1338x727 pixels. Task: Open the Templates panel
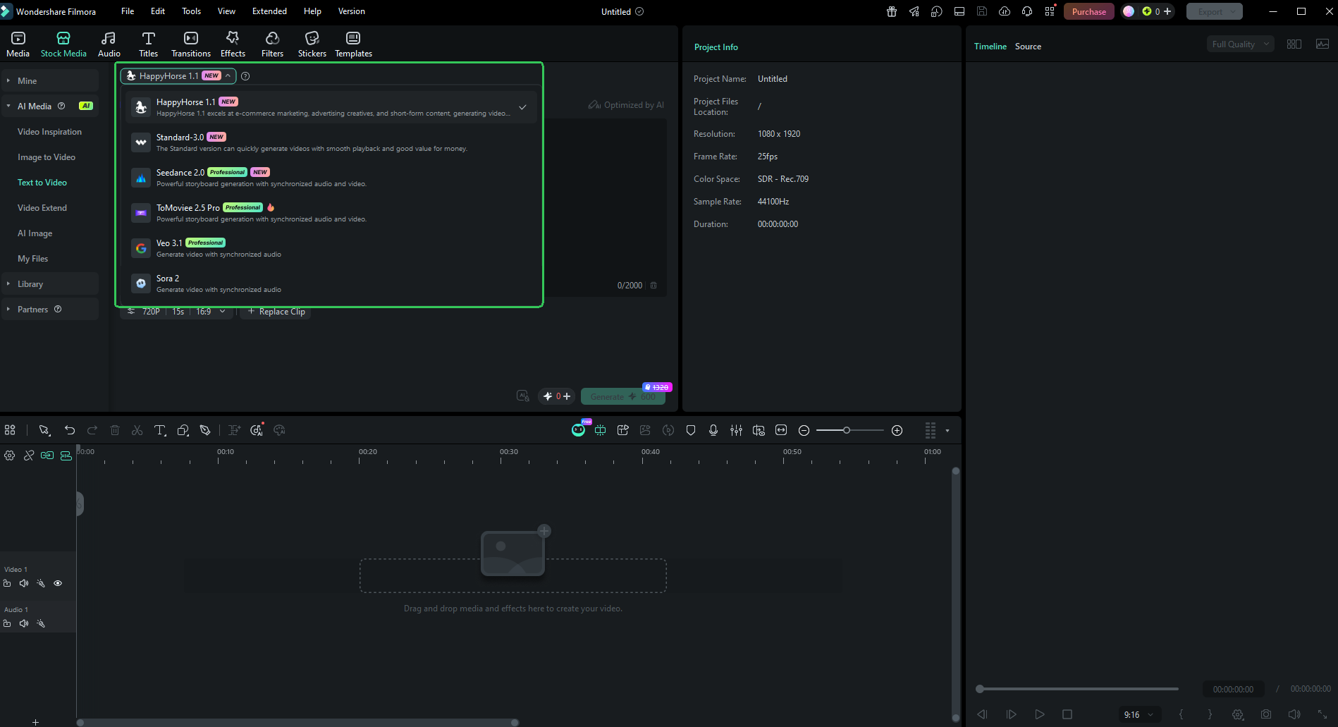(353, 44)
